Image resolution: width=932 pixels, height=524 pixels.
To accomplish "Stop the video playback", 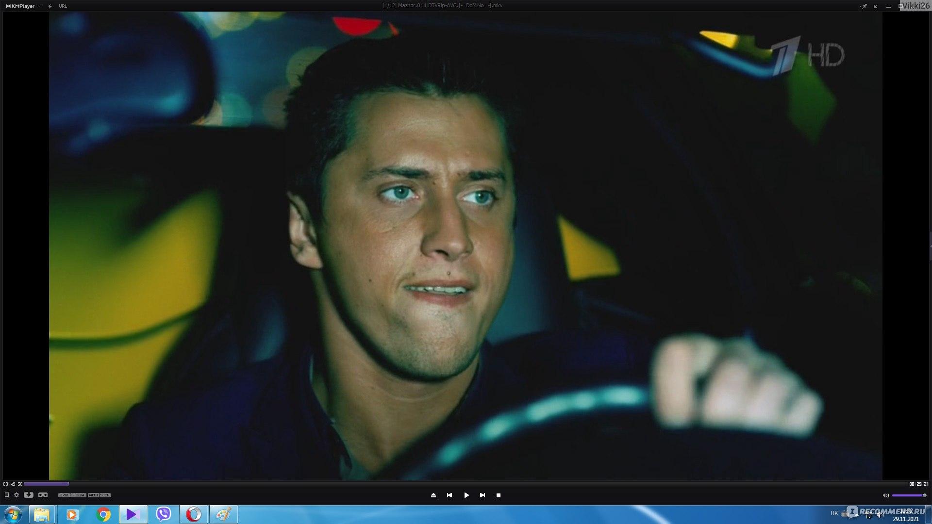I will tap(499, 495).
